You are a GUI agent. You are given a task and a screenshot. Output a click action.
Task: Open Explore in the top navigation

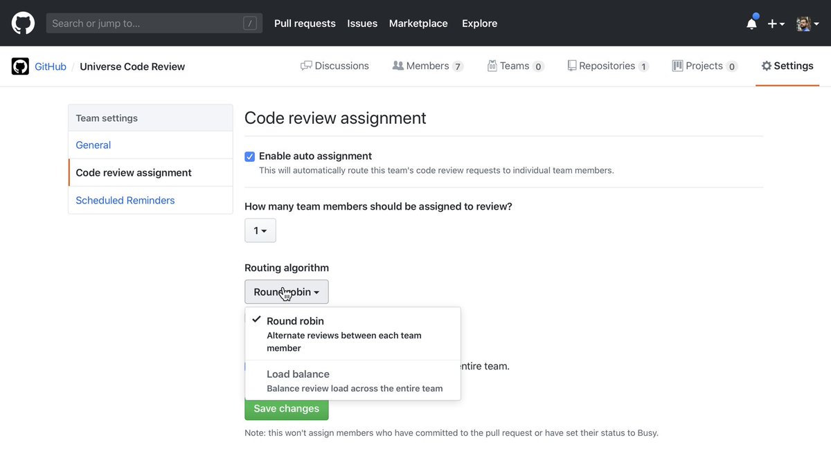point(480,24)
